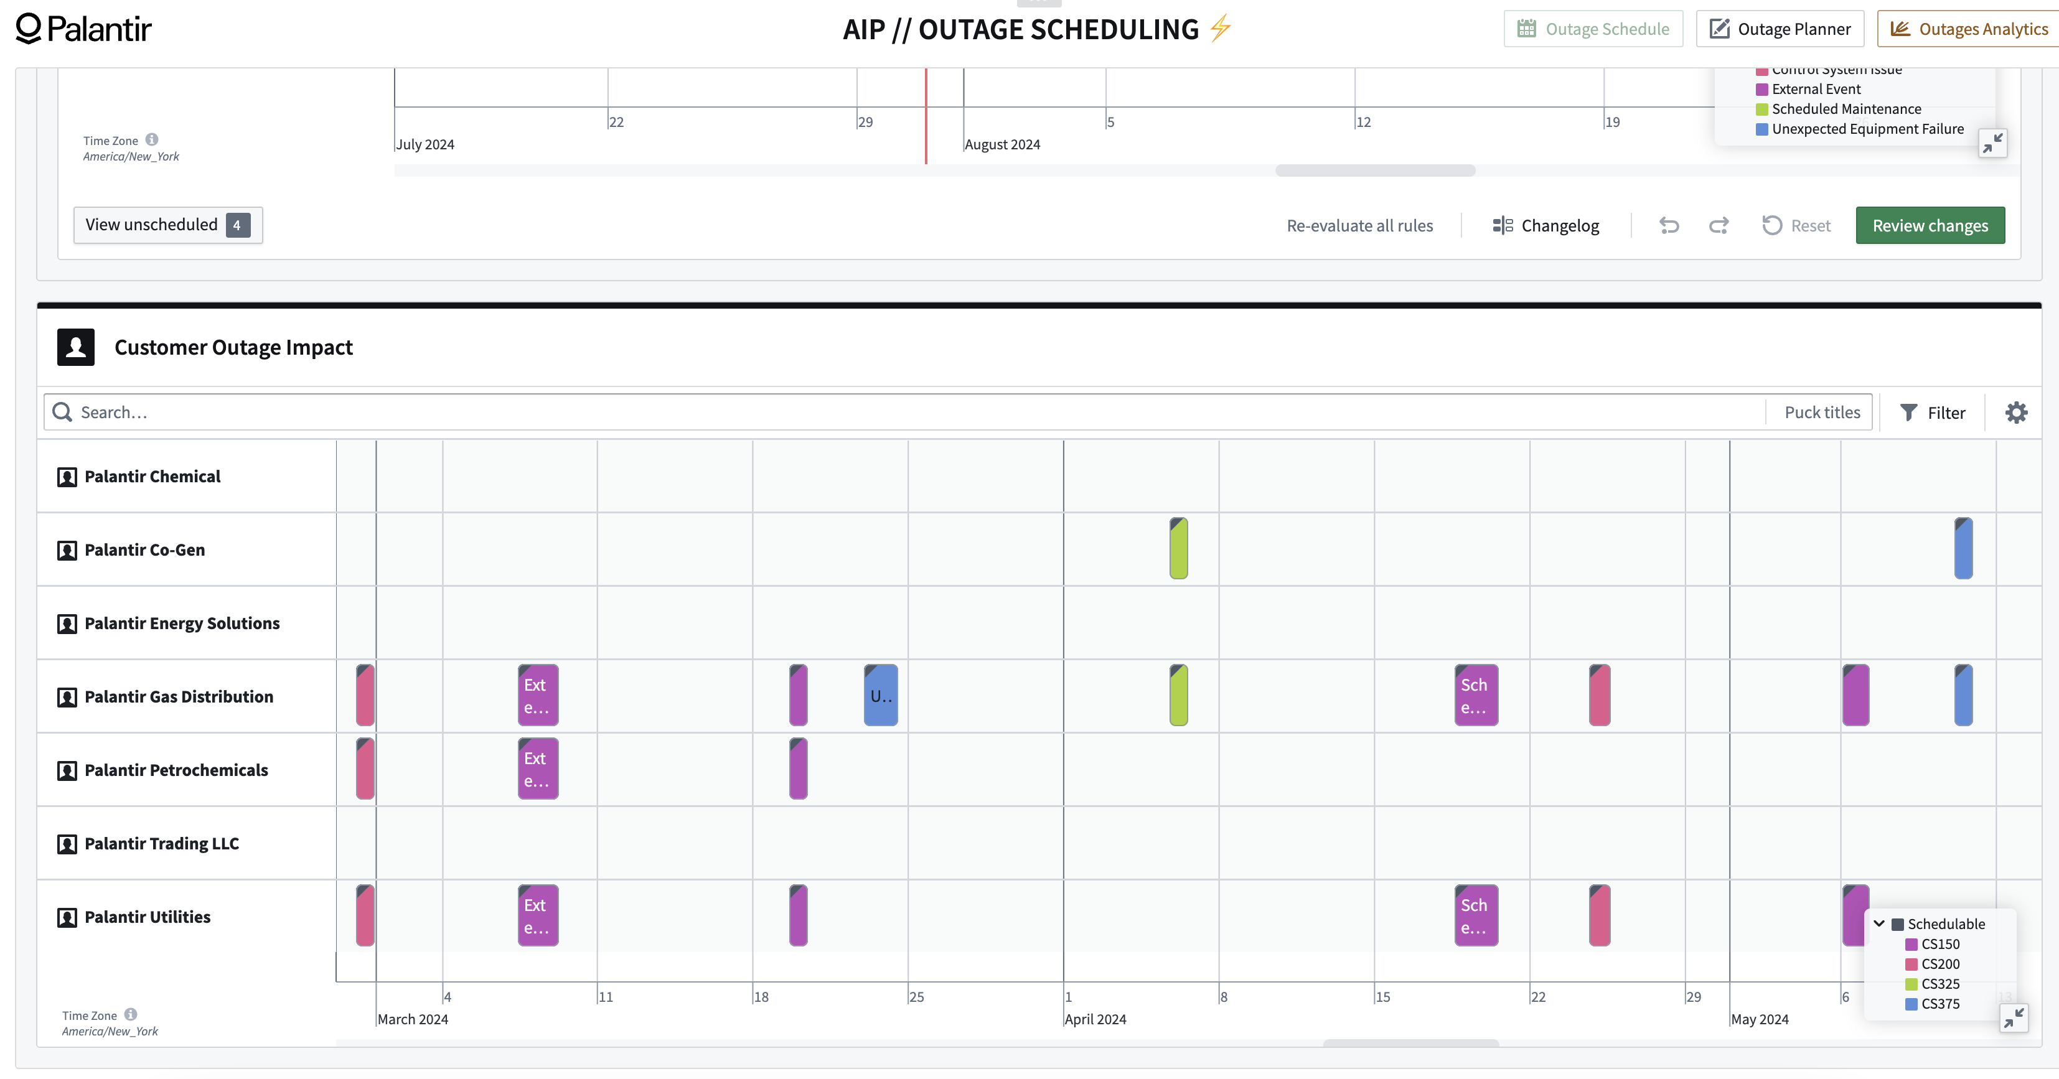Click Re-evaluate all rules

[x=1359, y=225]
